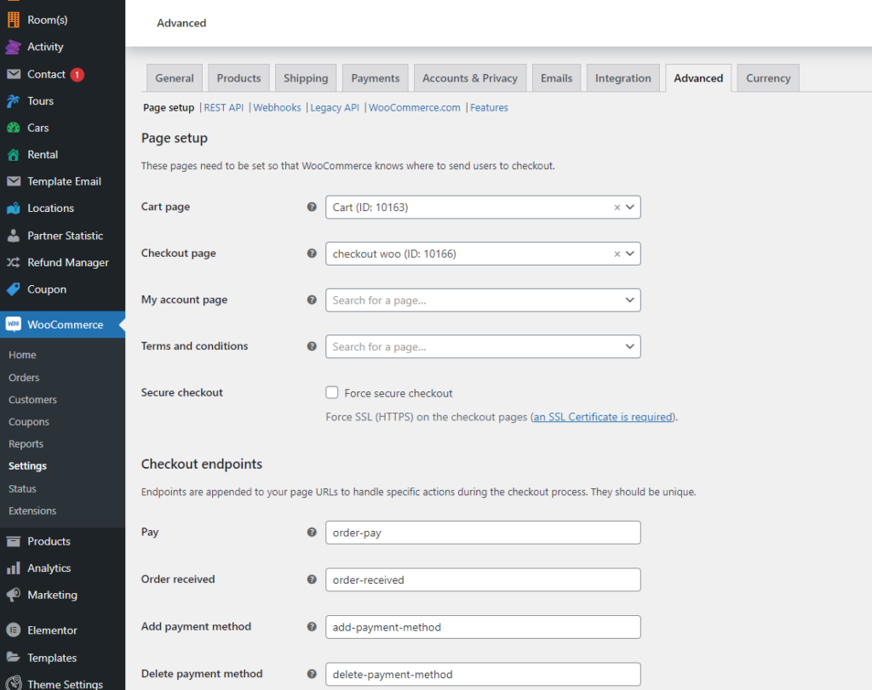Open the REST API section link

[224, 108]
